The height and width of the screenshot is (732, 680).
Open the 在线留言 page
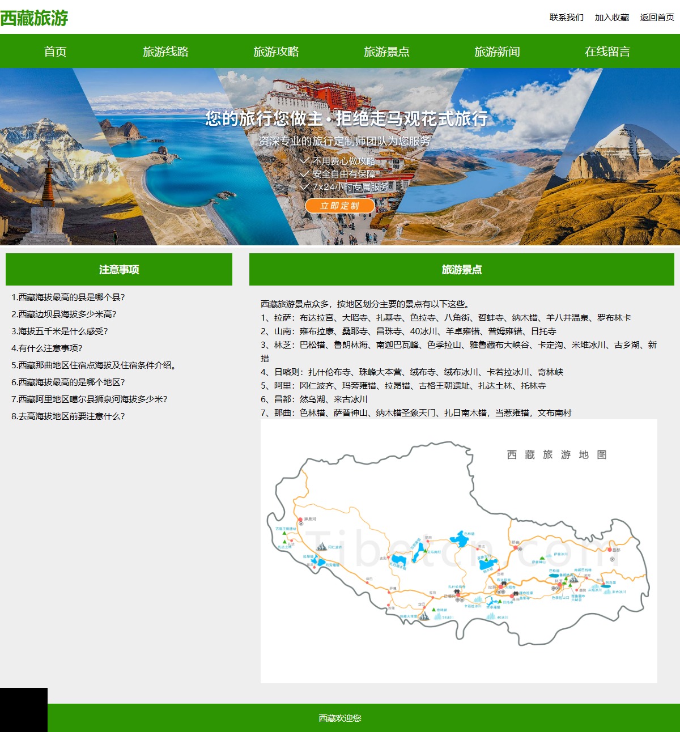coord(607,52)
